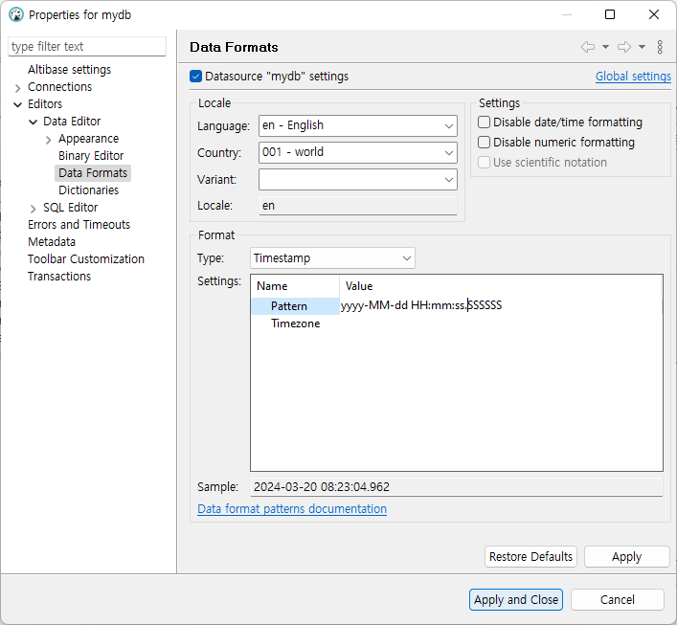Toggle Datasource "mydb" settings checkbox

(x=196, y=77)
